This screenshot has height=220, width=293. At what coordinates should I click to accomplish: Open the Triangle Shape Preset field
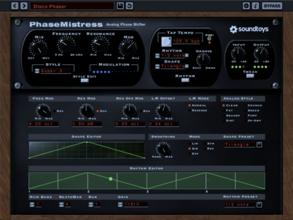(240, 144)
